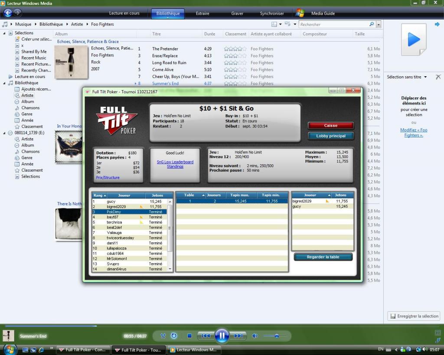This screenshot has height=355, width=444.
Task: Expand the Artiste breadcrumb arrow
Action: [x=87, y=24]
